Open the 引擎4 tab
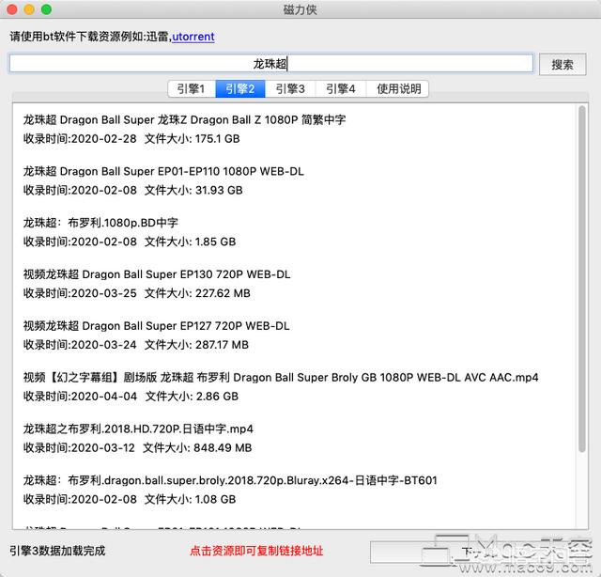 pyautogui.click(x=340, y=89)
